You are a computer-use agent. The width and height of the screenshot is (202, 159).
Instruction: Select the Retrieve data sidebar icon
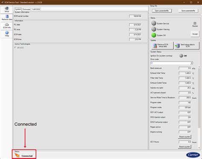7,17
